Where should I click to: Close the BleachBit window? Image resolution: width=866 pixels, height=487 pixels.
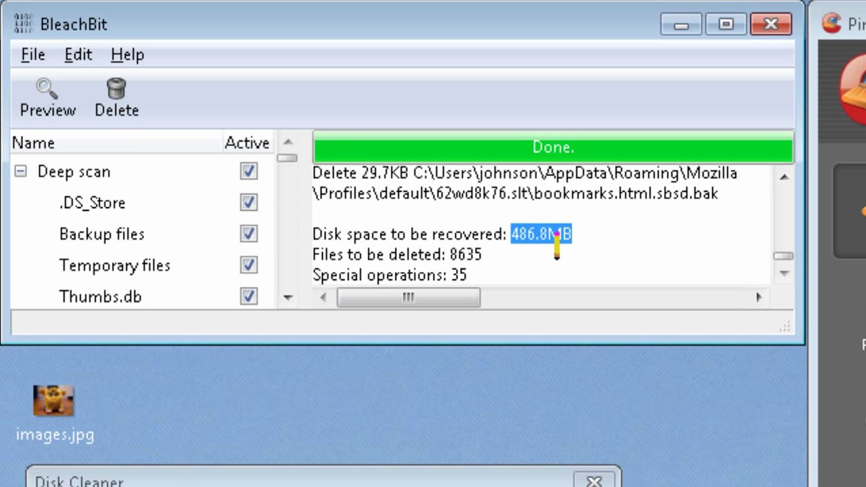(771, 25)
